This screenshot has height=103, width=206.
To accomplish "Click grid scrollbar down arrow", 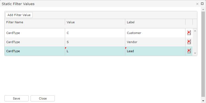I will point(195,53).
